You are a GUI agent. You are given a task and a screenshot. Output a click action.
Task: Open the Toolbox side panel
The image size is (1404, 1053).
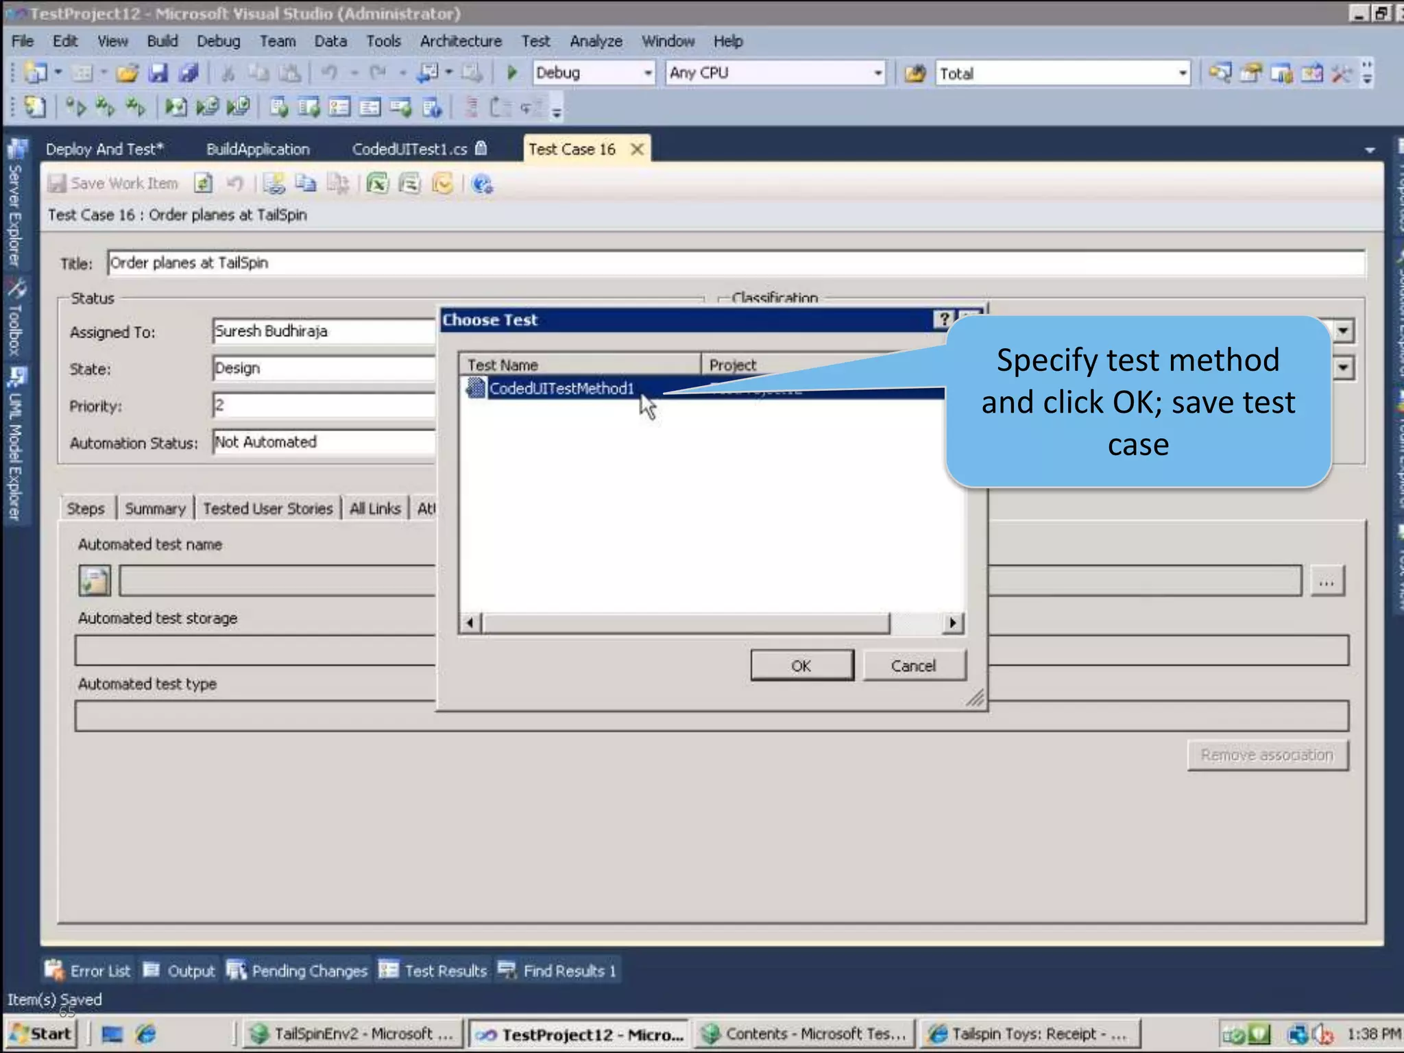click(x=16, y=319)
